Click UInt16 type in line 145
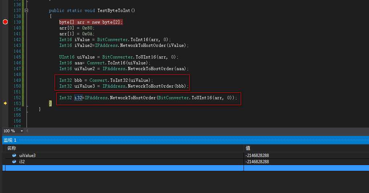 67,57
